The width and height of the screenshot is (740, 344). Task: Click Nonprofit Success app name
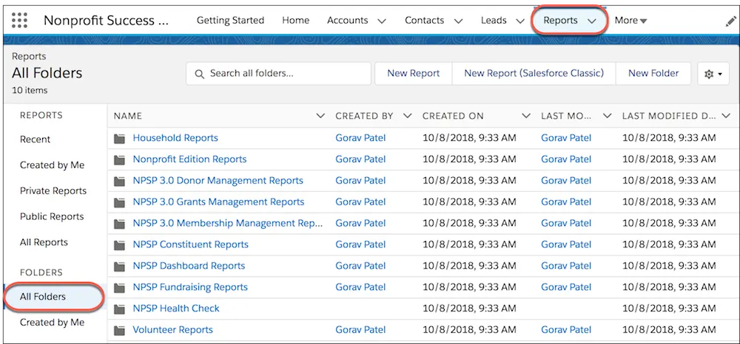(106, 21)
